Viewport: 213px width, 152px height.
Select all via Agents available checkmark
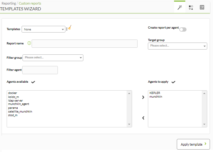pyautogui.click(x=33, y=82)
